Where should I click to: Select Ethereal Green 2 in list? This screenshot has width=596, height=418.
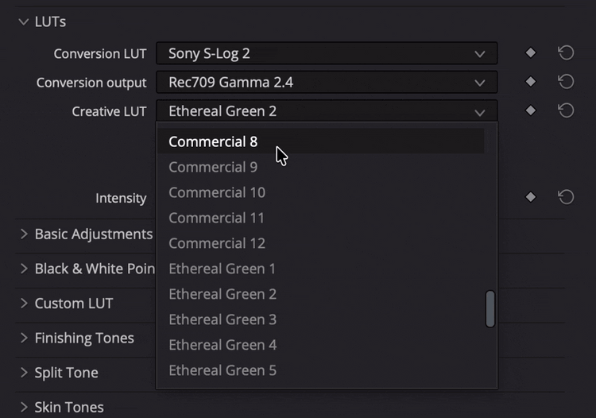point(321,294)
